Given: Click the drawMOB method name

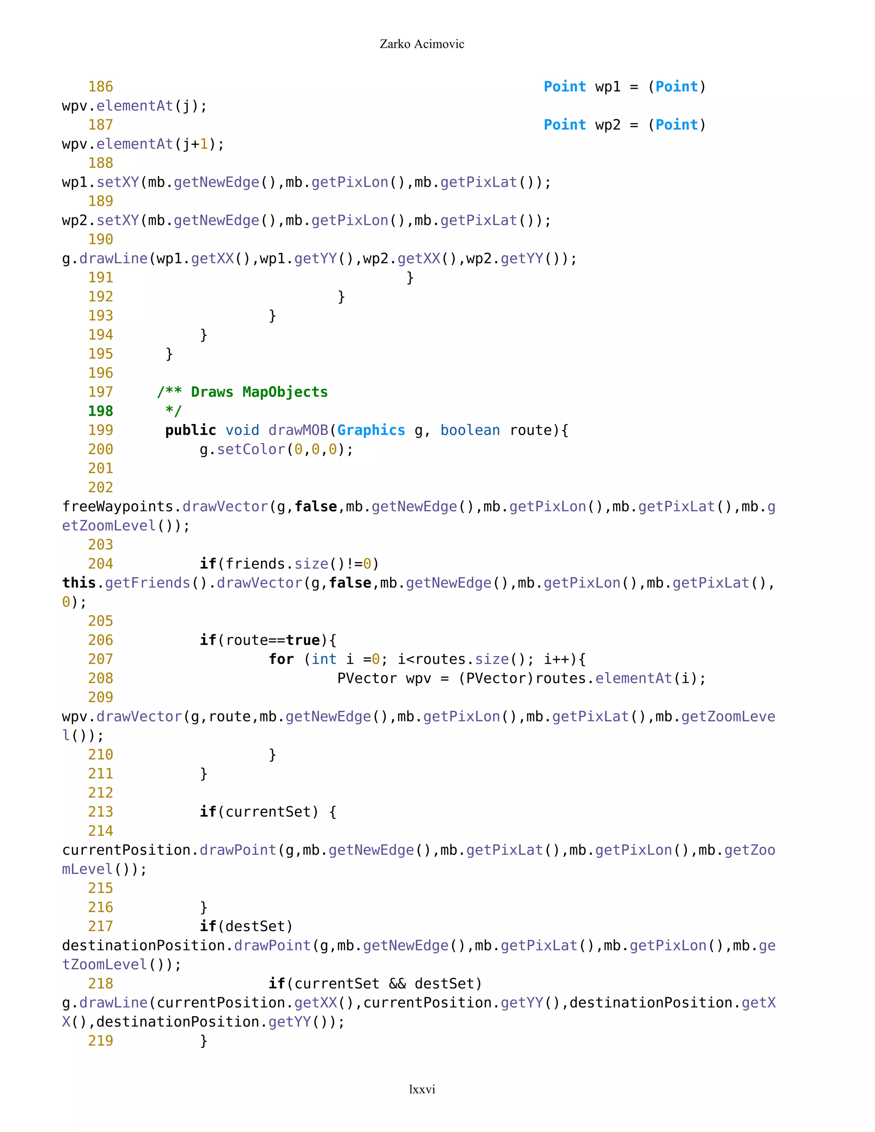Looking at the screenshot, I should tap(298, 430).
